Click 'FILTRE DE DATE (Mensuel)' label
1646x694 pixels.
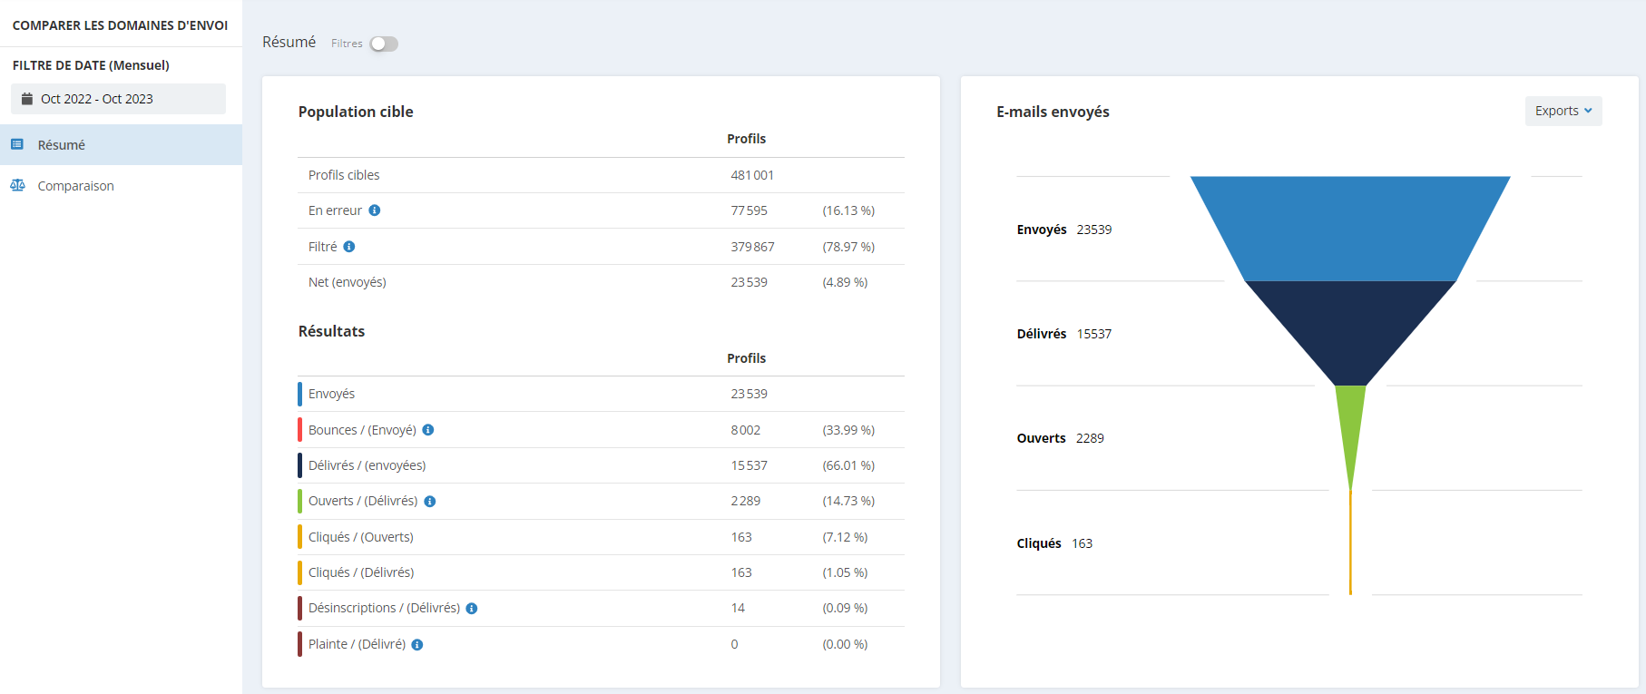pyautogui.click(x=91, y=65)
